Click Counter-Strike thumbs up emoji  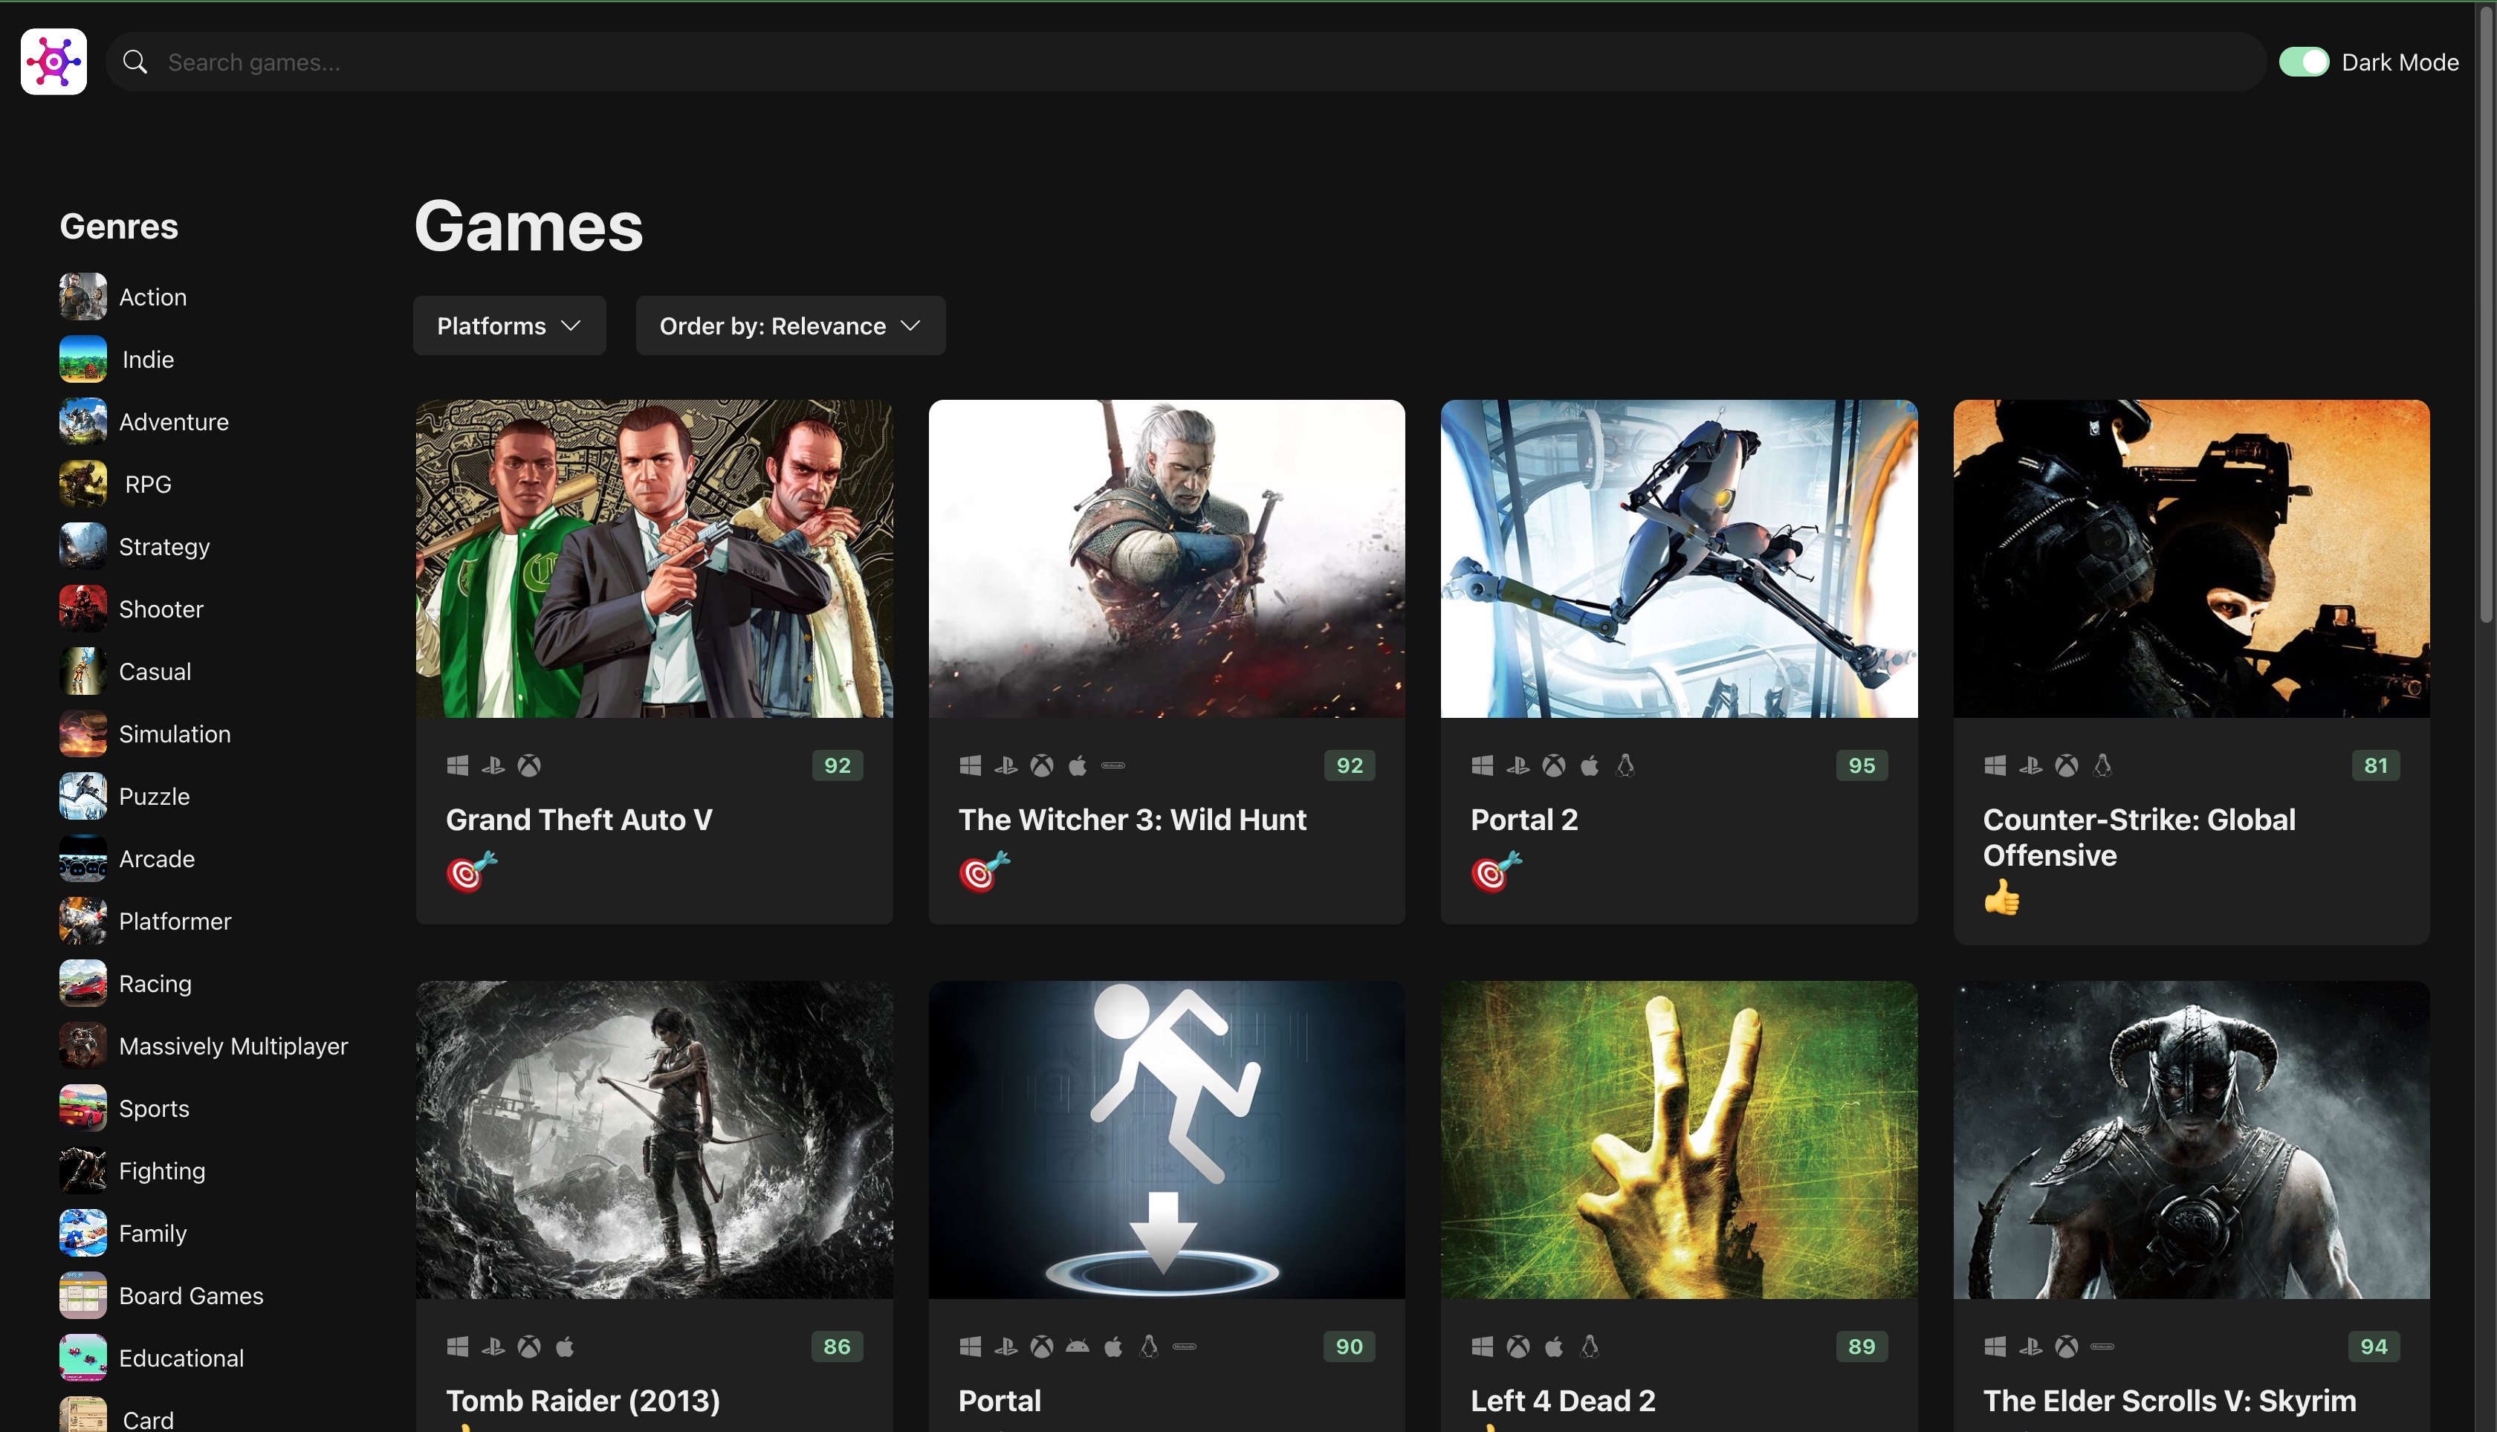(x=2001, y=897)
